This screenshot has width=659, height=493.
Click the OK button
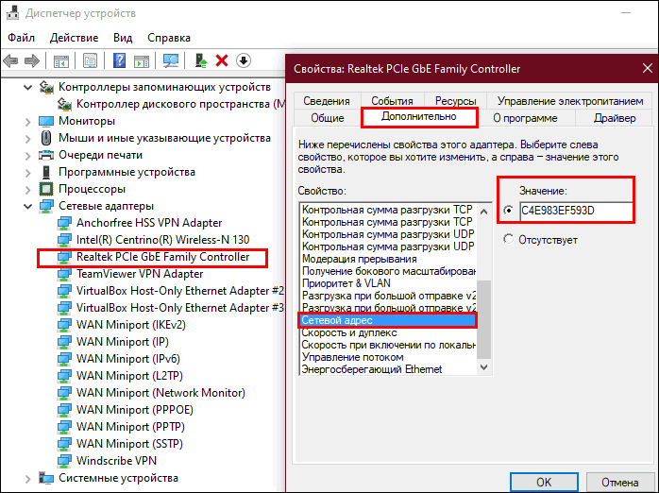click(x=544, y=482)
